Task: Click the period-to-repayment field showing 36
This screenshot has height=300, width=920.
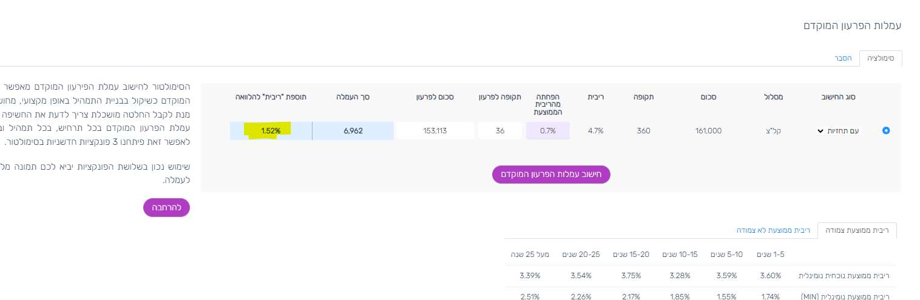Action: [500, 130]
